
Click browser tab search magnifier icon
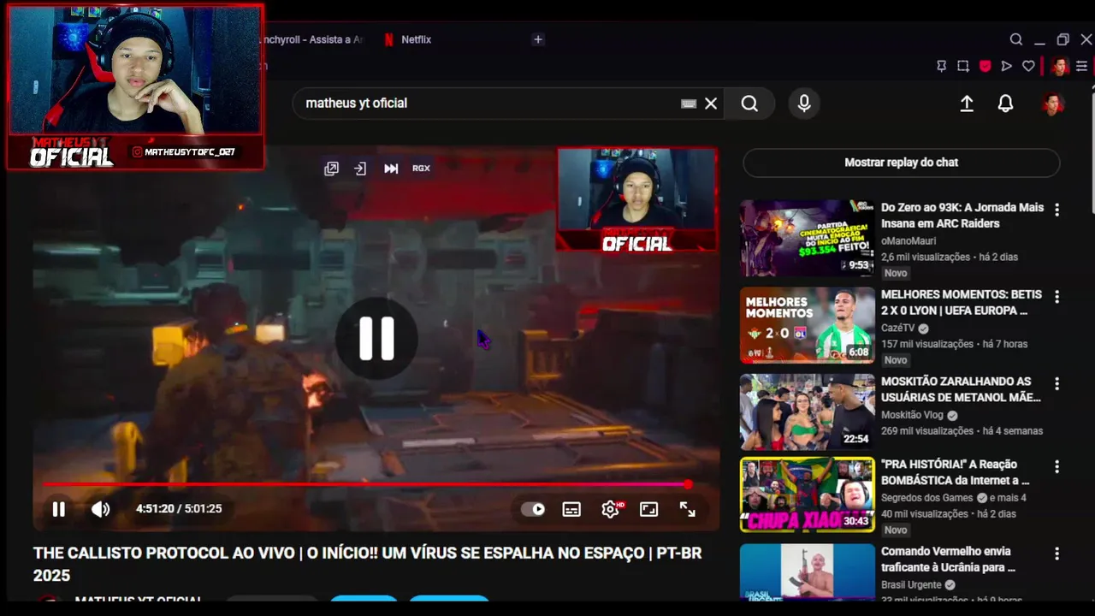pyautogui.click(x=1016, y=39)
